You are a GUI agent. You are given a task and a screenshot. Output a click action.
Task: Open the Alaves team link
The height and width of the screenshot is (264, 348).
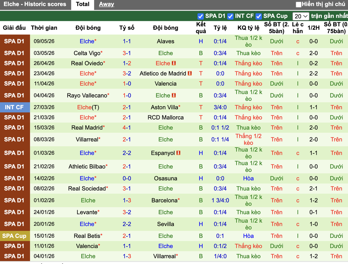[166, 41]
